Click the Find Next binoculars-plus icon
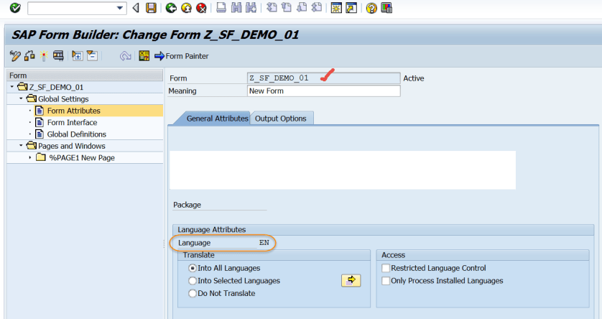The width and height of the screenshot is (602, 319). [x=251, y=8]
